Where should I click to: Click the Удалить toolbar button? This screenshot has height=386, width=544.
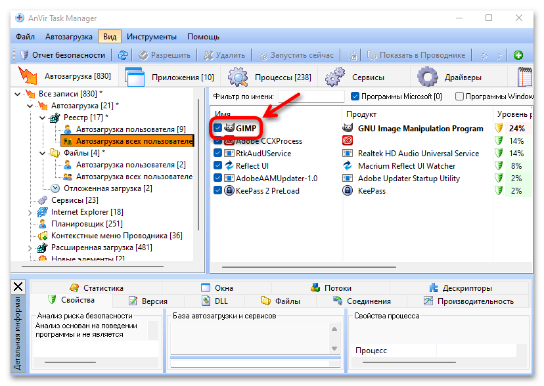tap(224, 55)
